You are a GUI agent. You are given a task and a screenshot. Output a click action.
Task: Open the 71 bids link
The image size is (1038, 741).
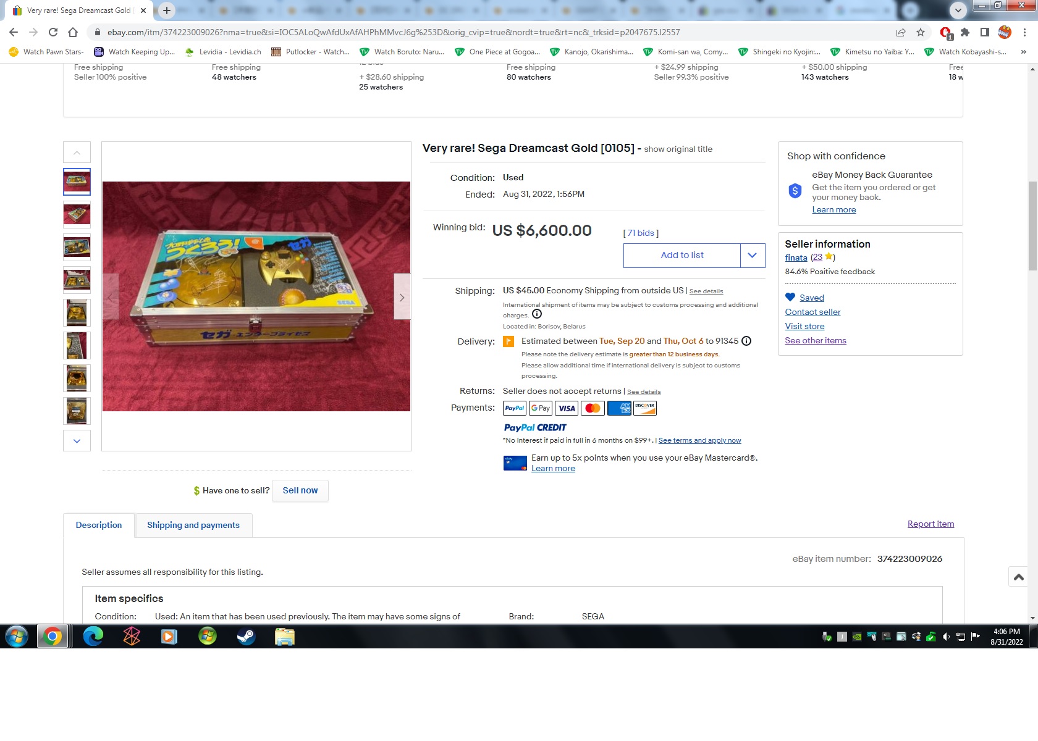coord(641,233)
